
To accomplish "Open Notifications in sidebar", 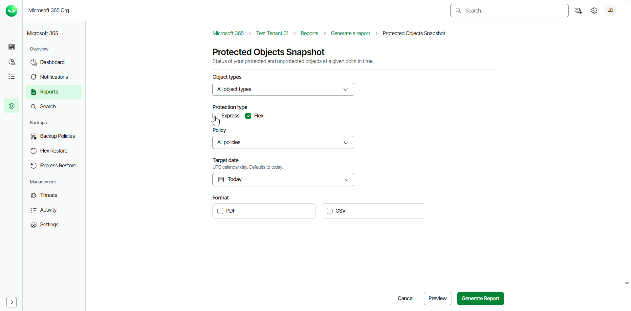I will (x=54, y=77).
